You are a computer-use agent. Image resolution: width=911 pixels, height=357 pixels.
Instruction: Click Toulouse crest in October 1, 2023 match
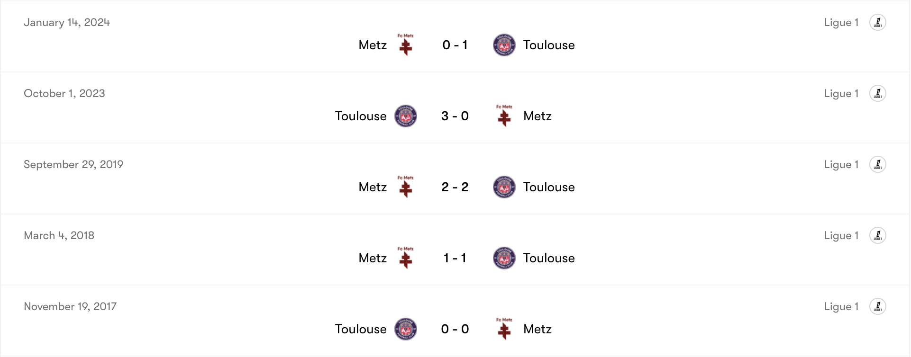click(406, 116)
